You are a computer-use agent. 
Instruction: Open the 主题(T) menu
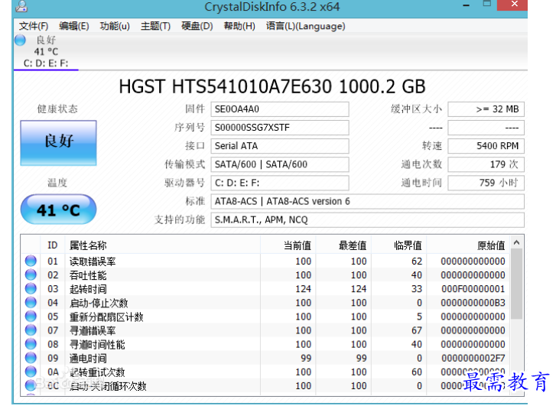click(x=155, y=26)
